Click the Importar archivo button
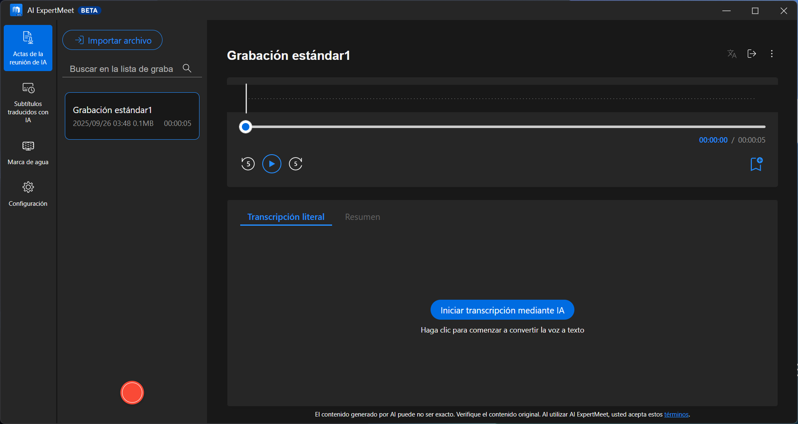 (x=112, y=40)
